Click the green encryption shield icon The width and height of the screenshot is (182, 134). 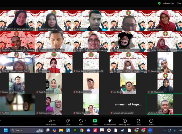tap(159, 3)
